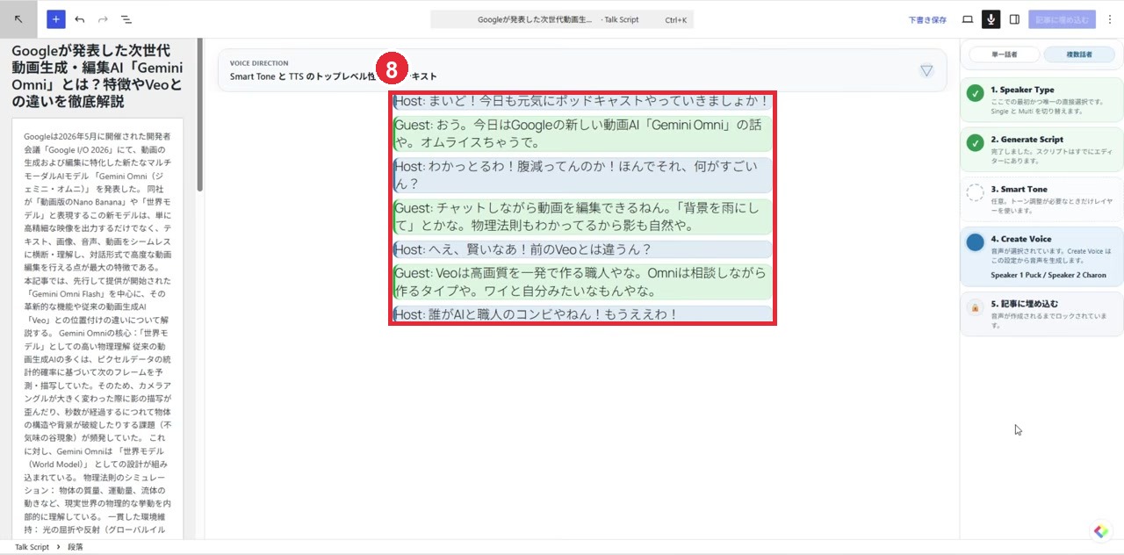Click the Generate Script green checkmark

click(975, 142)
